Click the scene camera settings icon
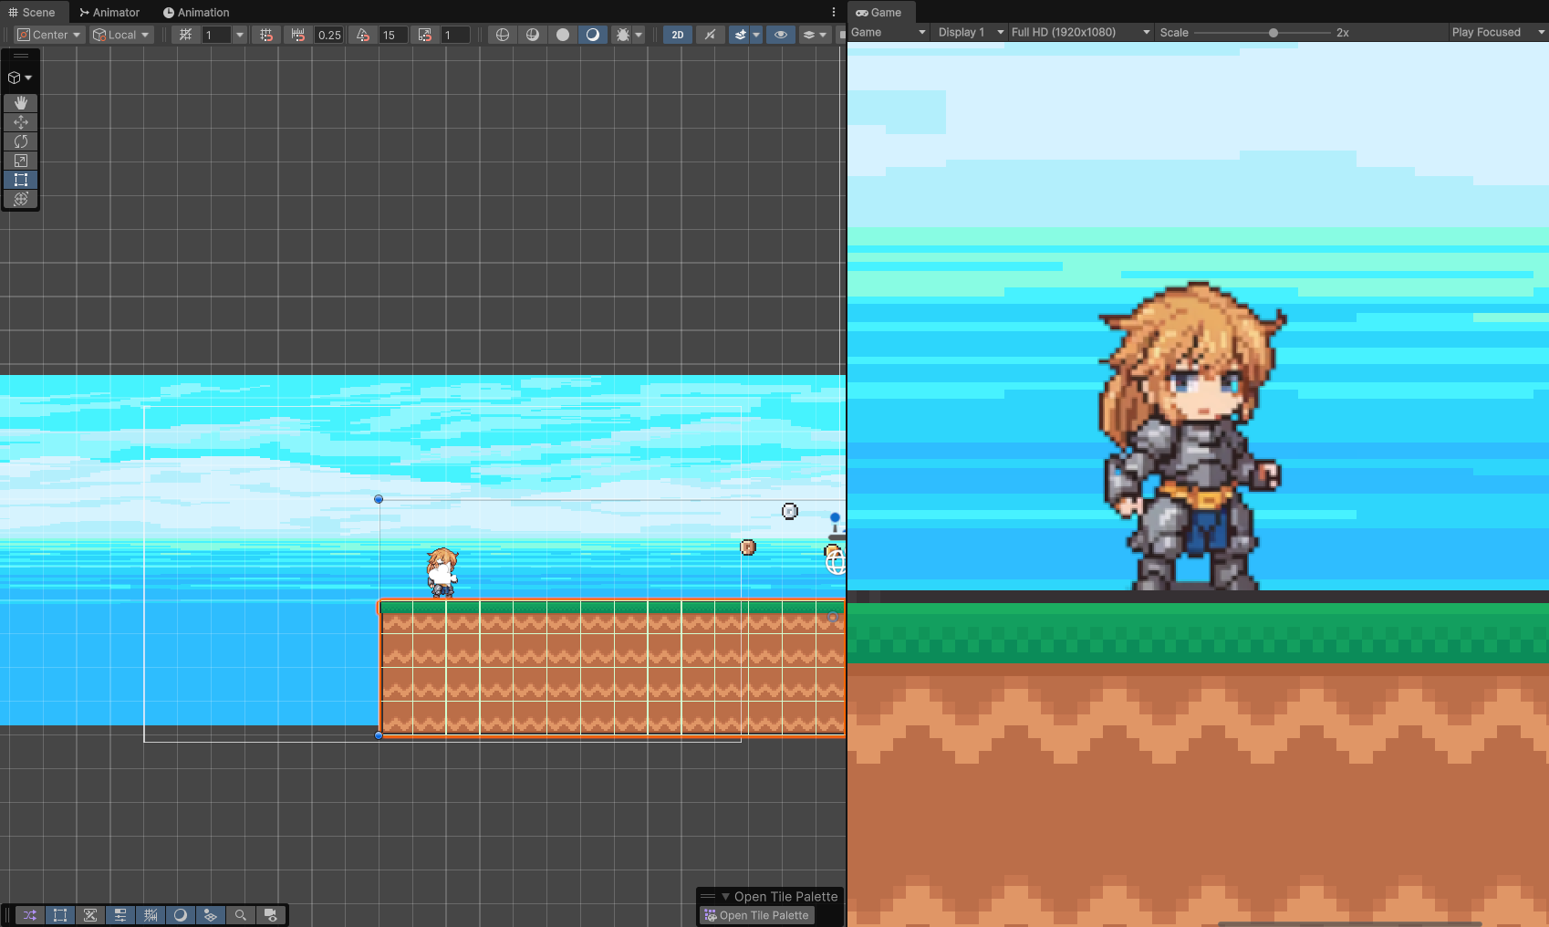Viewport: 1549px width, 927px height. point(271,915)
